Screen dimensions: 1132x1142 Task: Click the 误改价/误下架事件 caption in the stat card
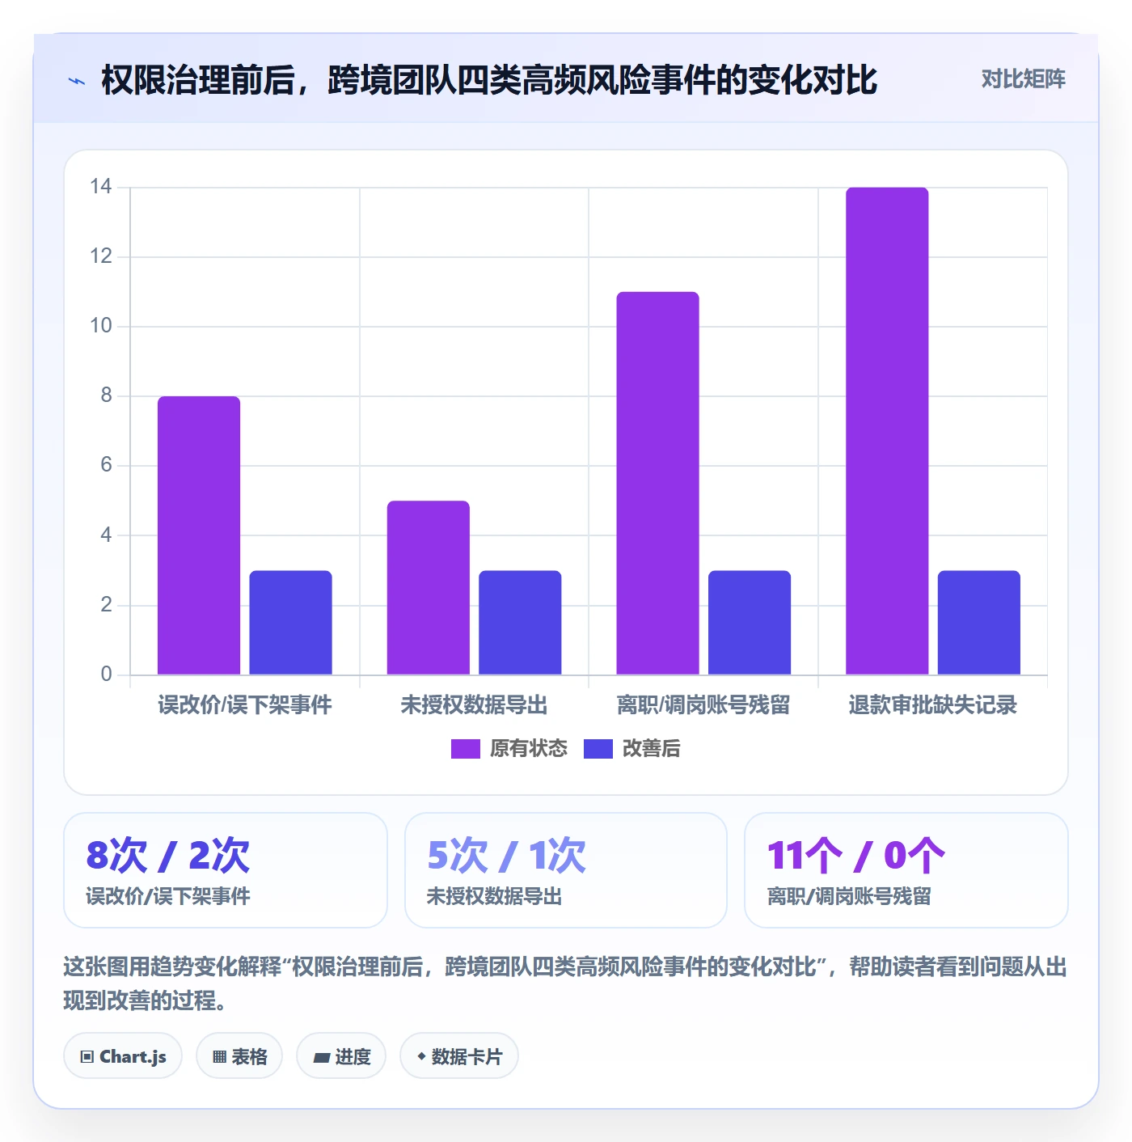(168, 896)
